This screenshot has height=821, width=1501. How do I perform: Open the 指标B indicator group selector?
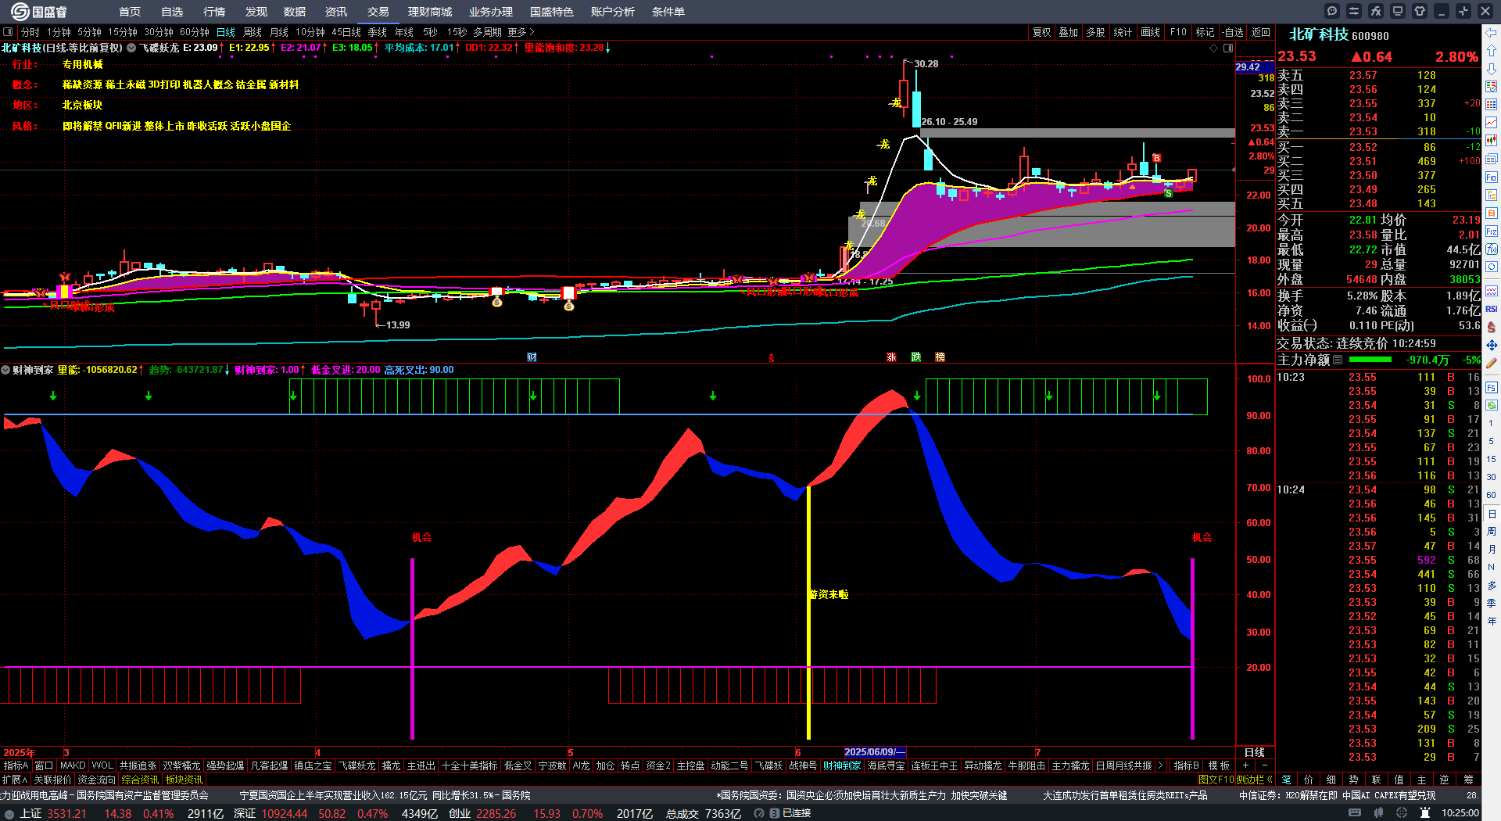click(1187, 765)
